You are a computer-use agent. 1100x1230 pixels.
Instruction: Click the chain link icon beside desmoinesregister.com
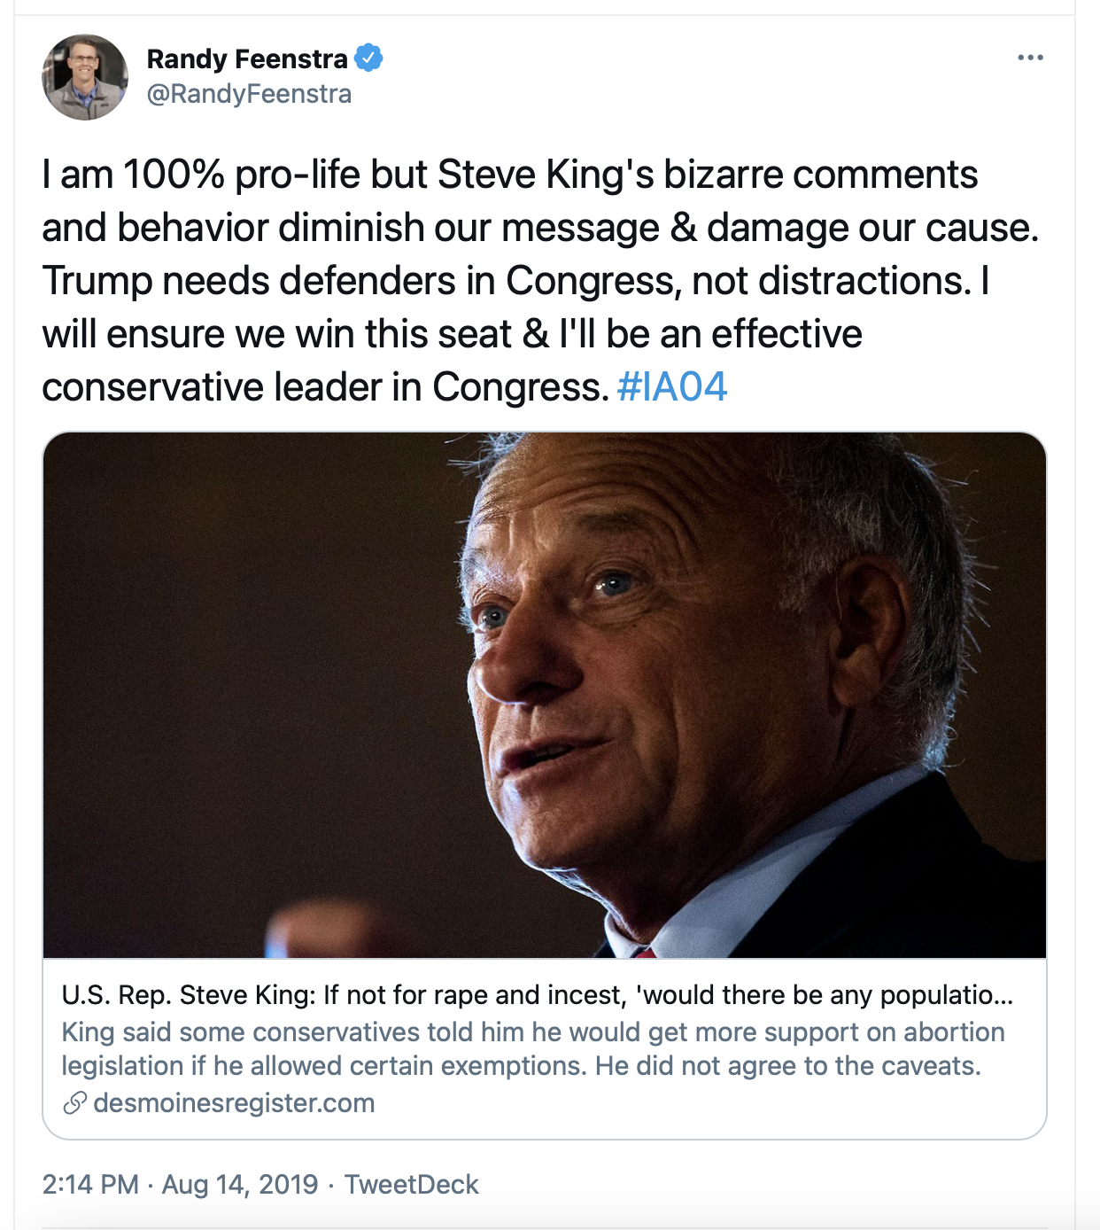(74, 1103)
